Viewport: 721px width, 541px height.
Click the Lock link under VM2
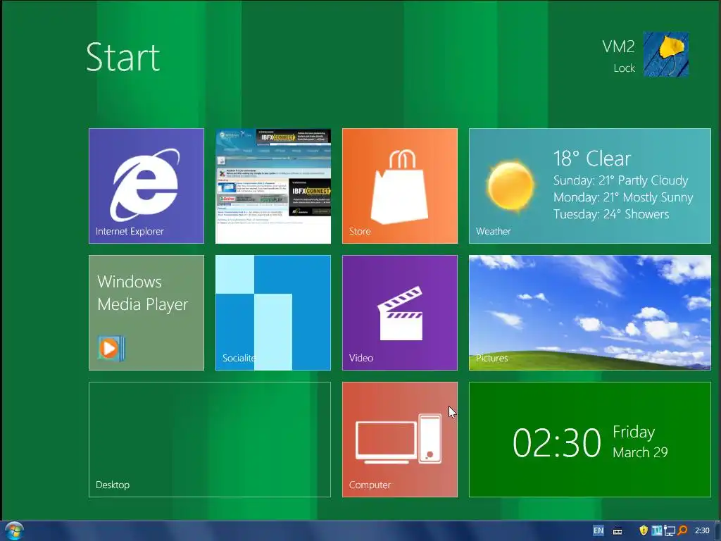624,68
